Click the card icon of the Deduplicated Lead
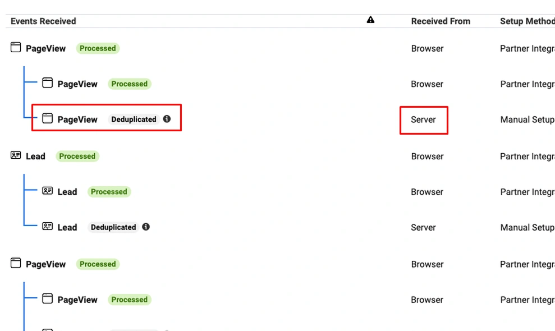The width and height of the screenshot is (555, 331). 48,226
